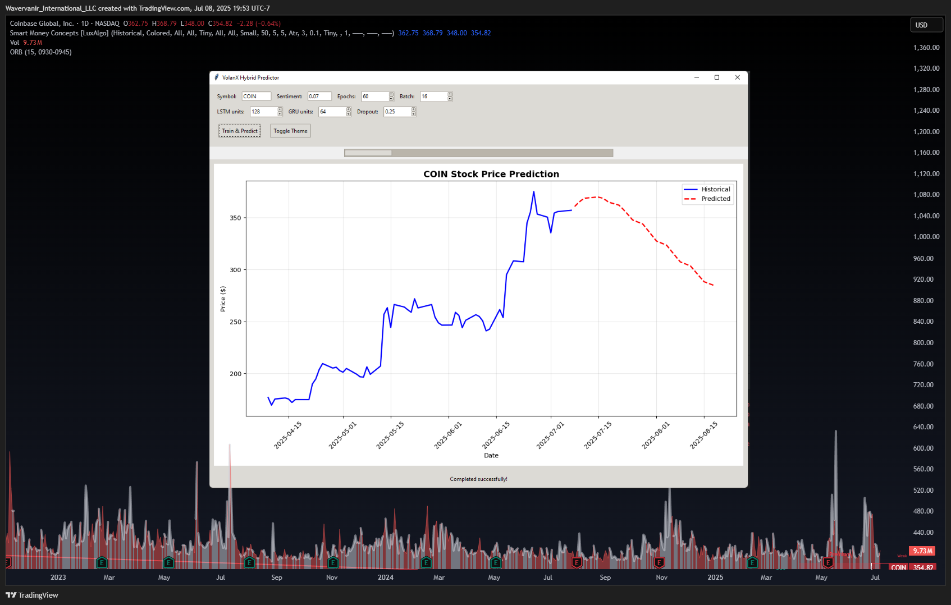Screen dimensions: 951x605
Task: Click the green earnings E marker between Jul and Sep 2023
Action: tap(250, 562)
